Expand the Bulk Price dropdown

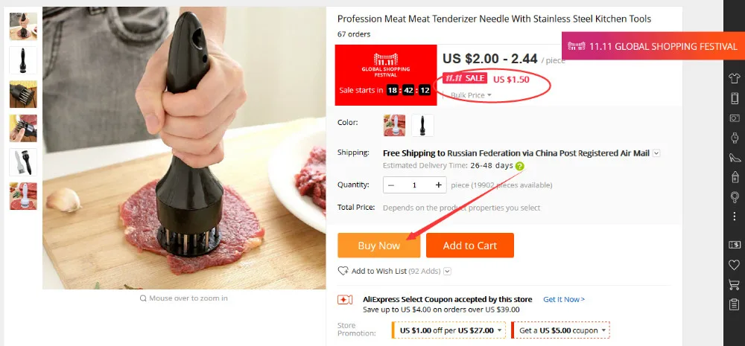(471, 95)
